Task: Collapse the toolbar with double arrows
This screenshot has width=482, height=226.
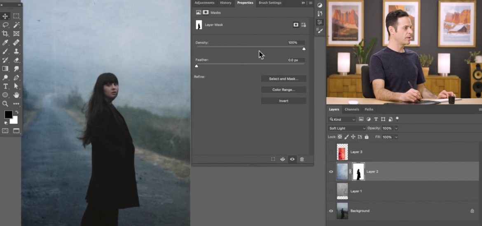Action: (19, 5)
